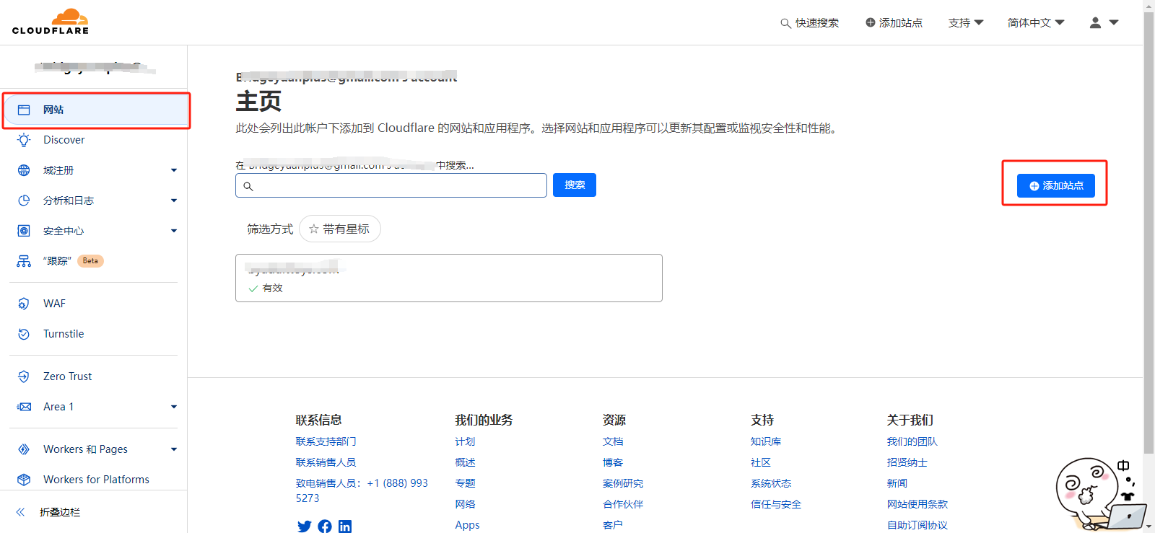
Task: Expand the 域注册 submenu arrow
Action: pyautogui.click(x=174, y=170)
